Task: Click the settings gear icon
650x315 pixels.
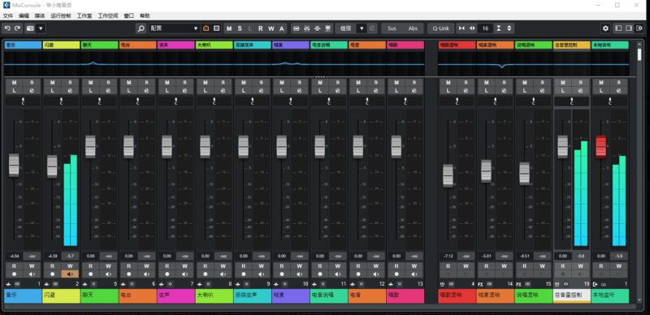Action: (x=605, y=28)
